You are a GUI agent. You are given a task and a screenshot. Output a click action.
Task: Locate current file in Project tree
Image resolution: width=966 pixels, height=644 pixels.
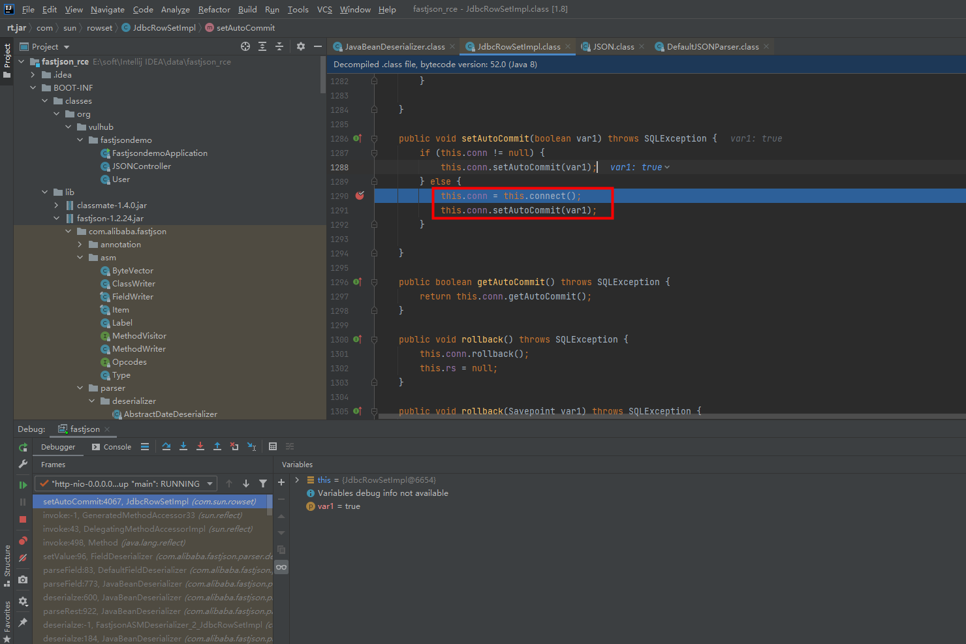[x=245, y=46]
